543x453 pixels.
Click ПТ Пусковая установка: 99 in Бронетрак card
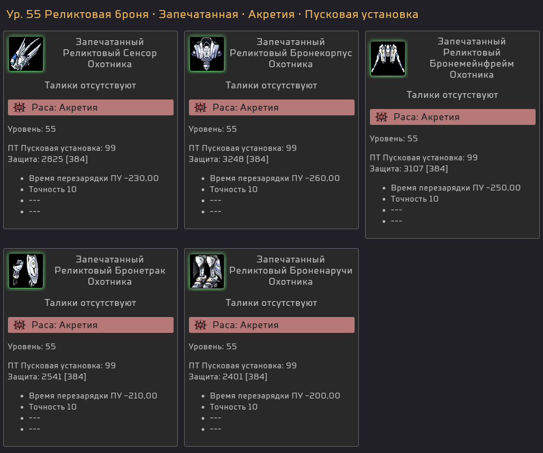point(61,366)
